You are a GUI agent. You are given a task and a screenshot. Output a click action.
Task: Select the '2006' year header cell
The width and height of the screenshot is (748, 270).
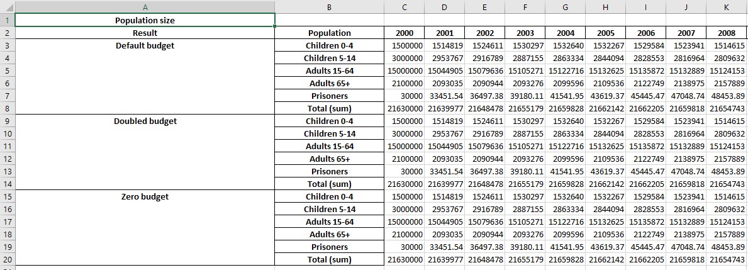coord(645,33)
